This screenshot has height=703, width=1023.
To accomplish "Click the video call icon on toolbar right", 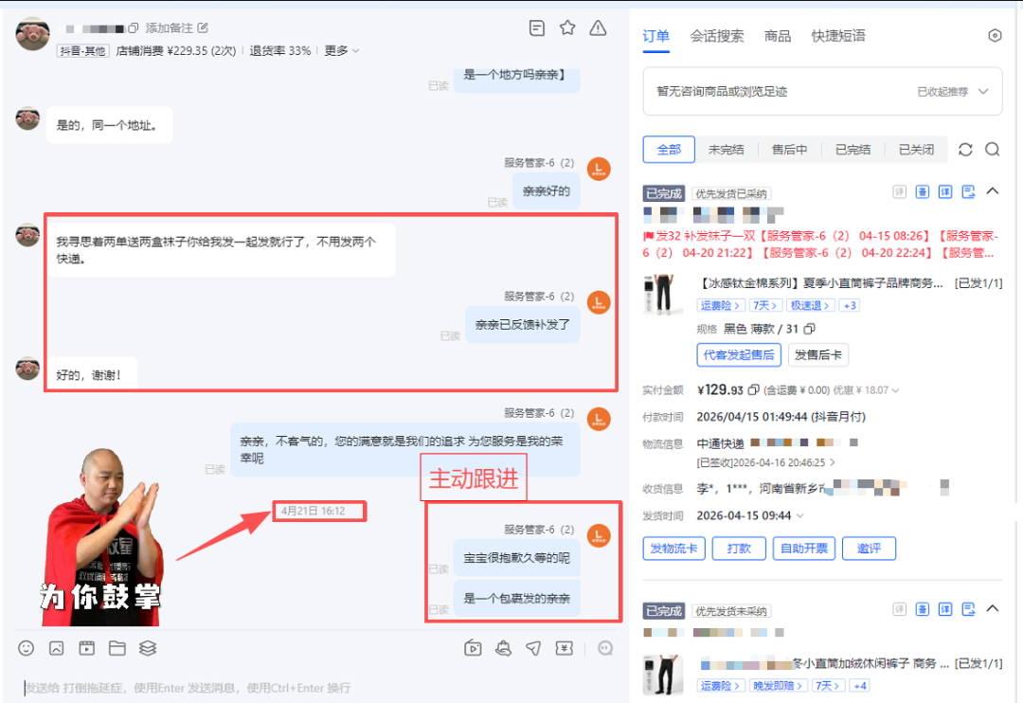I will [x=473, y=648].
